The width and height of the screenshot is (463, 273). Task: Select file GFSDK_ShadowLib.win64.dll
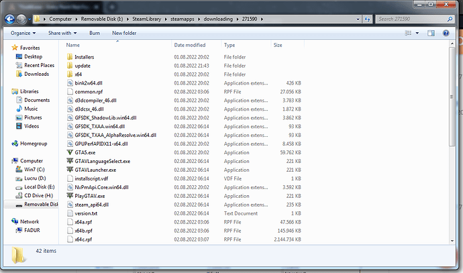click(105, 118)
